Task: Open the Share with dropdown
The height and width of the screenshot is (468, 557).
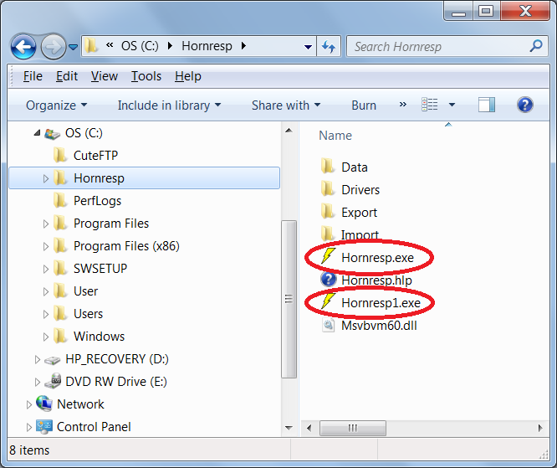Action: (x=286, y=105)
